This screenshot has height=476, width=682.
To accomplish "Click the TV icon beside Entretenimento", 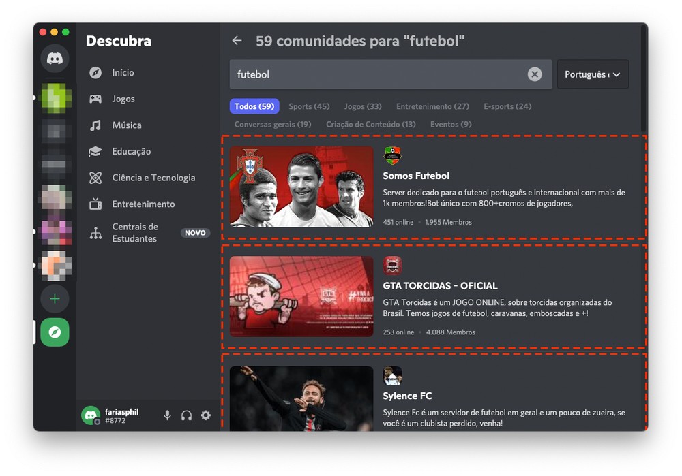I will 95,204.
